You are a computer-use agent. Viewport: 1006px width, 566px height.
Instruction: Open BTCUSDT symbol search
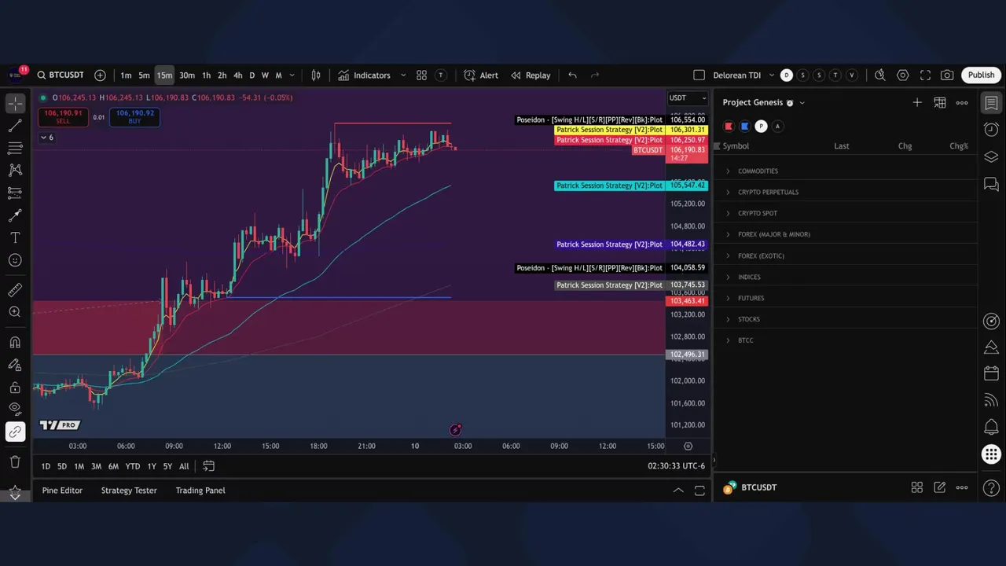click(x=61, y=75)
